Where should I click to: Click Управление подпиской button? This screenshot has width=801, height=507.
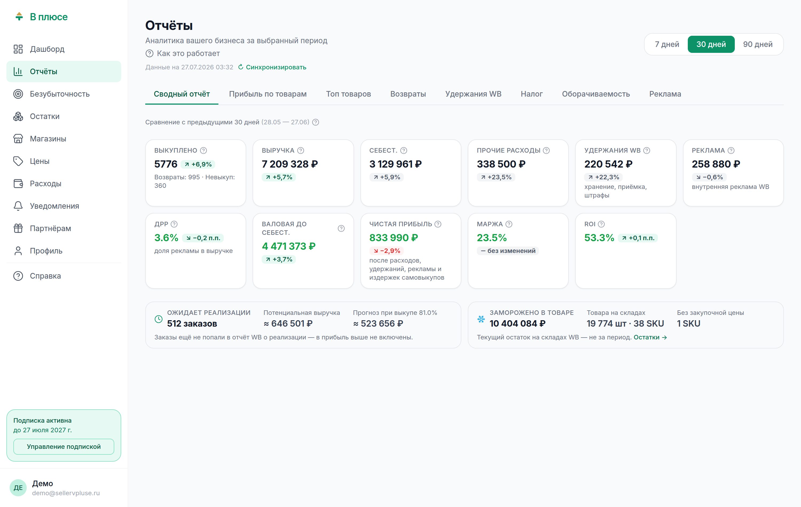[x=64, y=446]
